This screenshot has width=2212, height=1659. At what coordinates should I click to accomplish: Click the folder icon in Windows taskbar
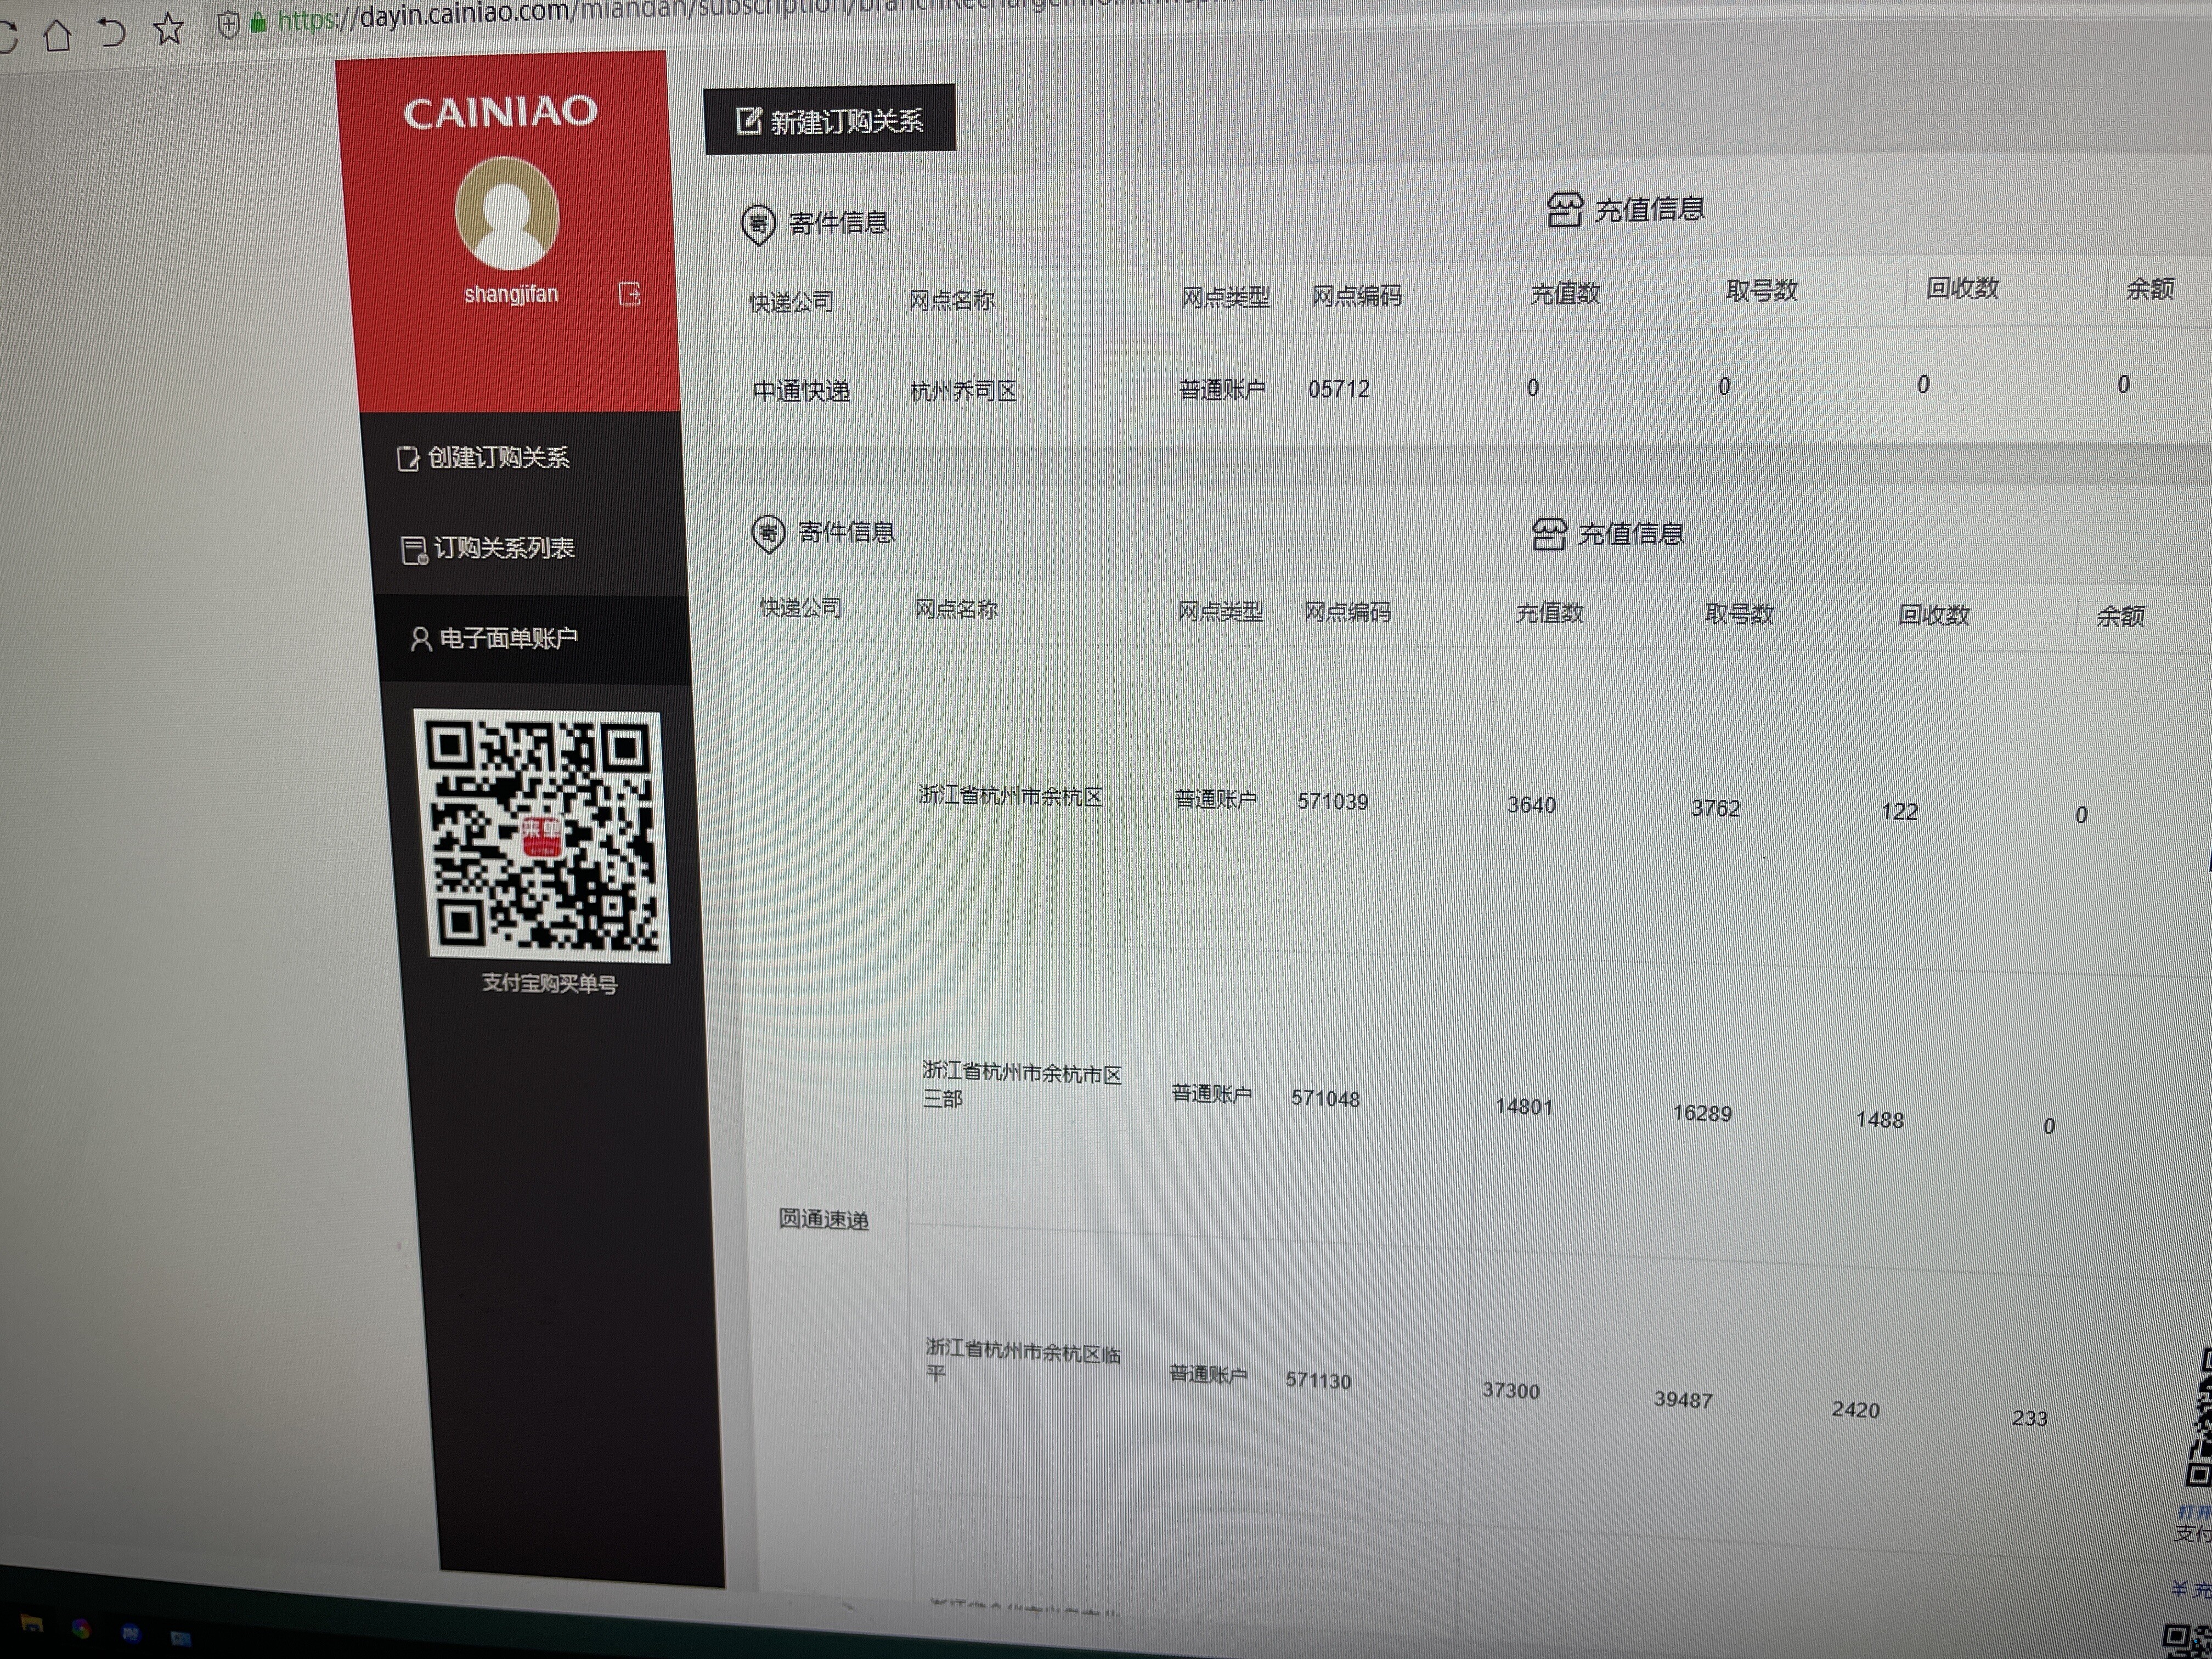click(x=31, y=1623)
